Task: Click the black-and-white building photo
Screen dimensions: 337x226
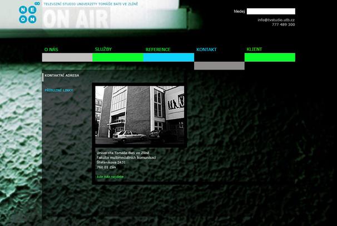Action: tap(140, 116)
